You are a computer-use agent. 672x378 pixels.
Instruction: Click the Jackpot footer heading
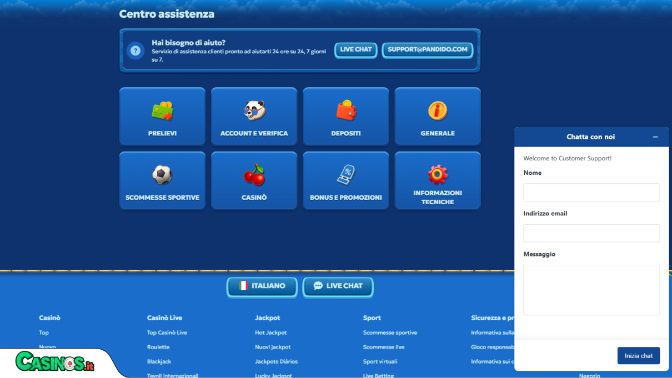(x=268, y=318)
